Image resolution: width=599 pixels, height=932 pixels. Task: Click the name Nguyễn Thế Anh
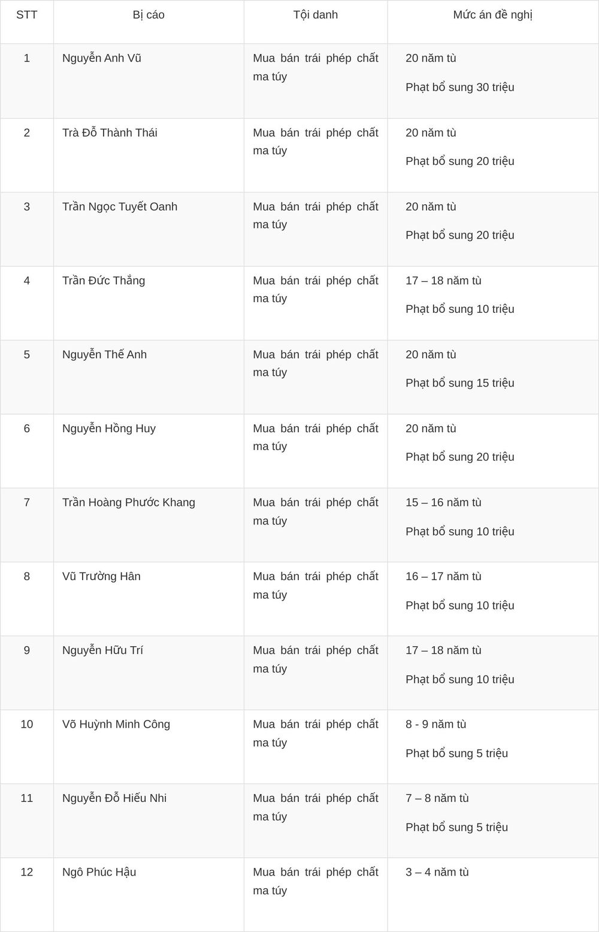click(x=104, y=354)
